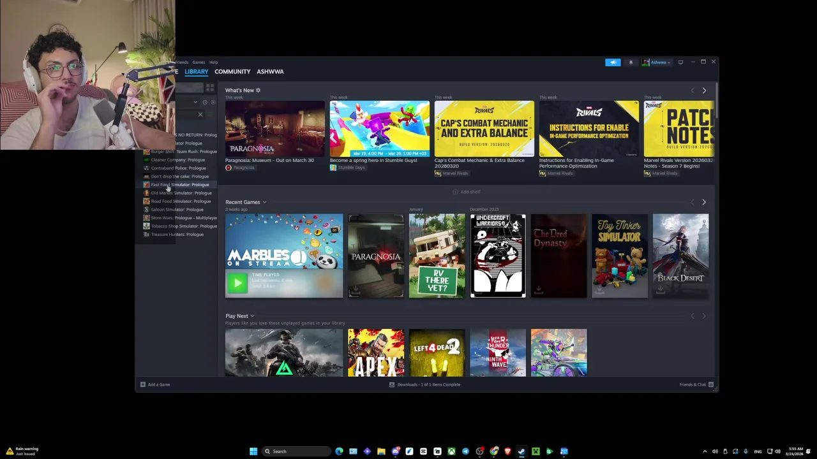Play Marbles on Stream green button
Screen dimensions: 817x459
(237, 283)
